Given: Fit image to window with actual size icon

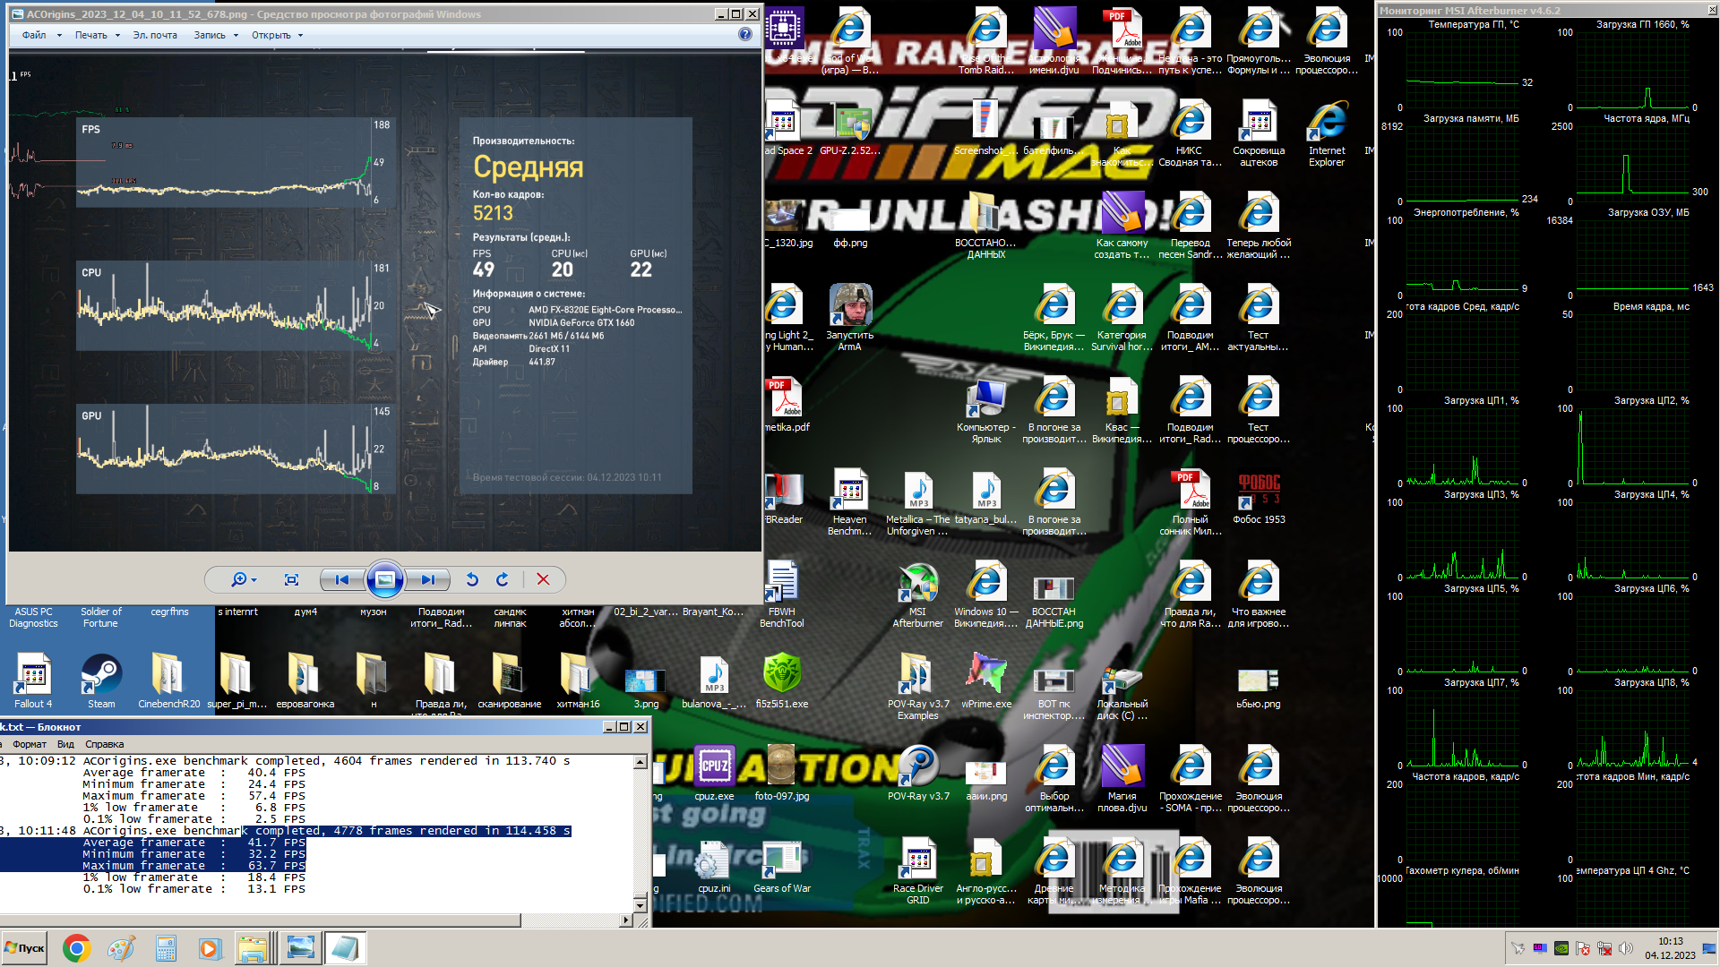Looking at the screenshot, I should point(291,580).
